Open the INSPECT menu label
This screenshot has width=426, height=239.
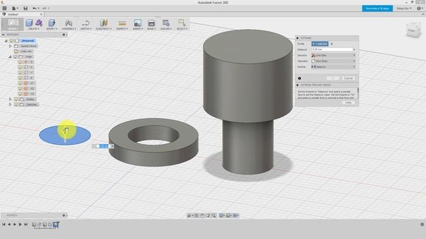[122, 29]
